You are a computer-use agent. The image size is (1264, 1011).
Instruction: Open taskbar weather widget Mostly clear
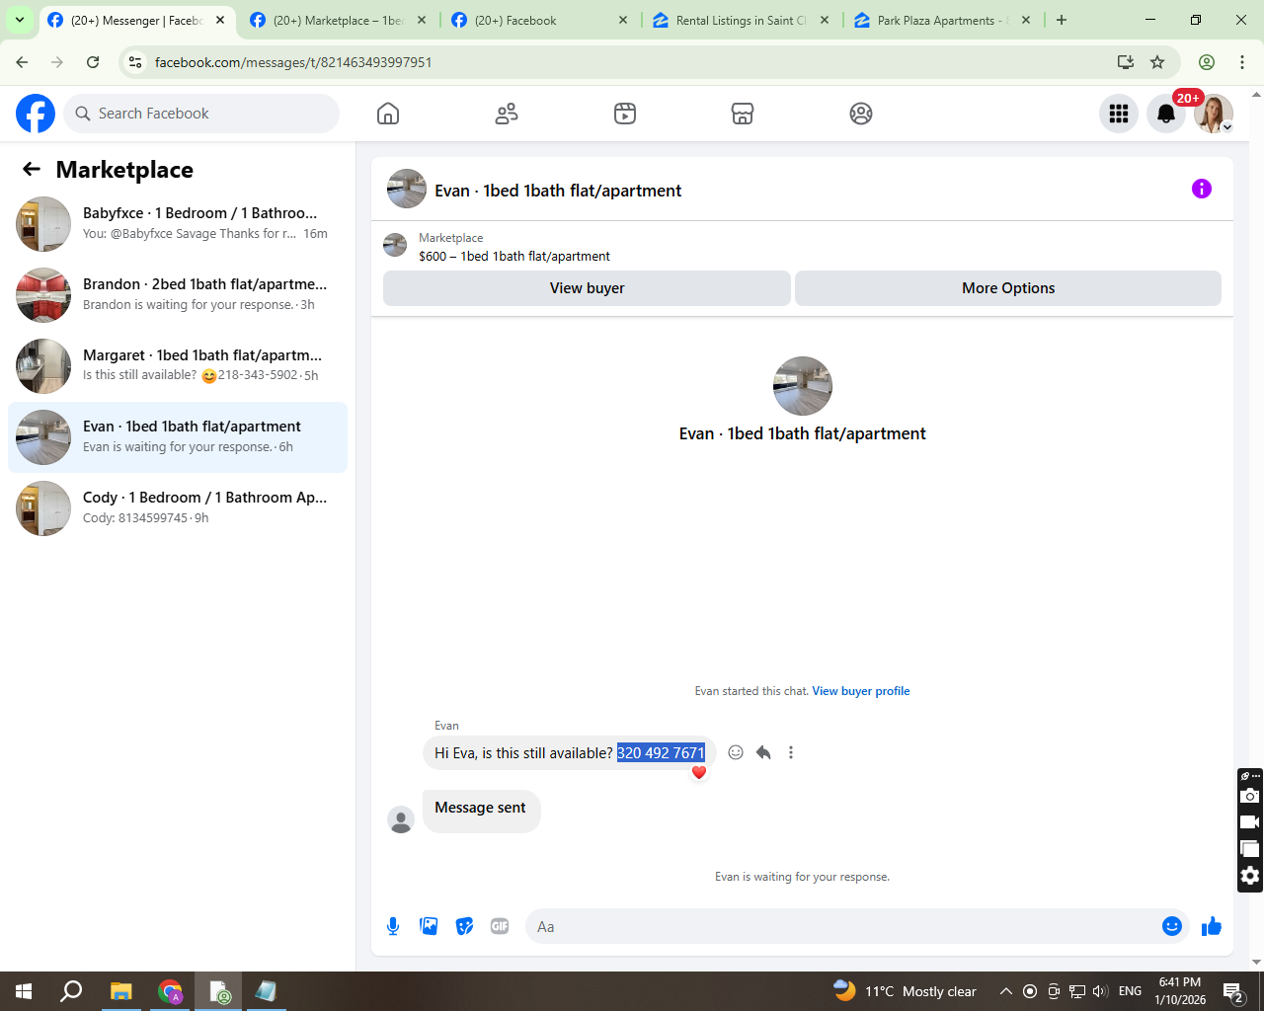905,991
